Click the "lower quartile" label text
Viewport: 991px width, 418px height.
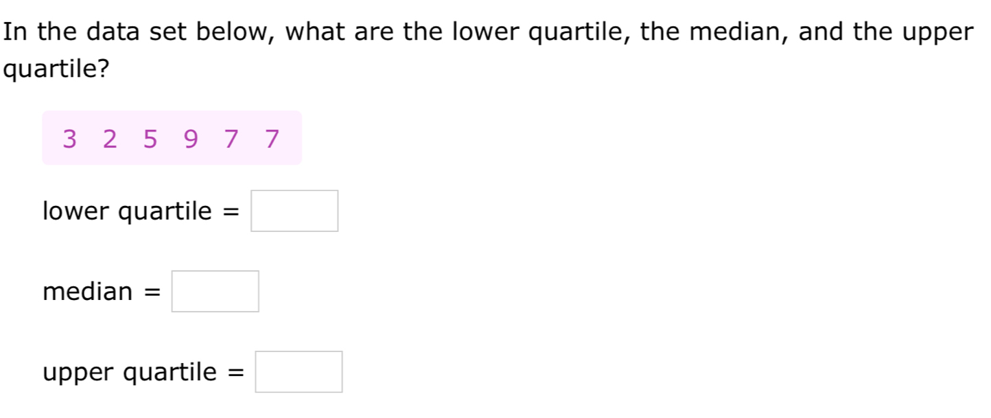[128, 212]
